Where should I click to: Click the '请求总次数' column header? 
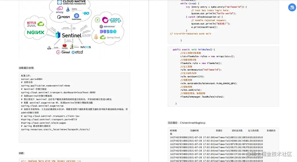(237, 131)
